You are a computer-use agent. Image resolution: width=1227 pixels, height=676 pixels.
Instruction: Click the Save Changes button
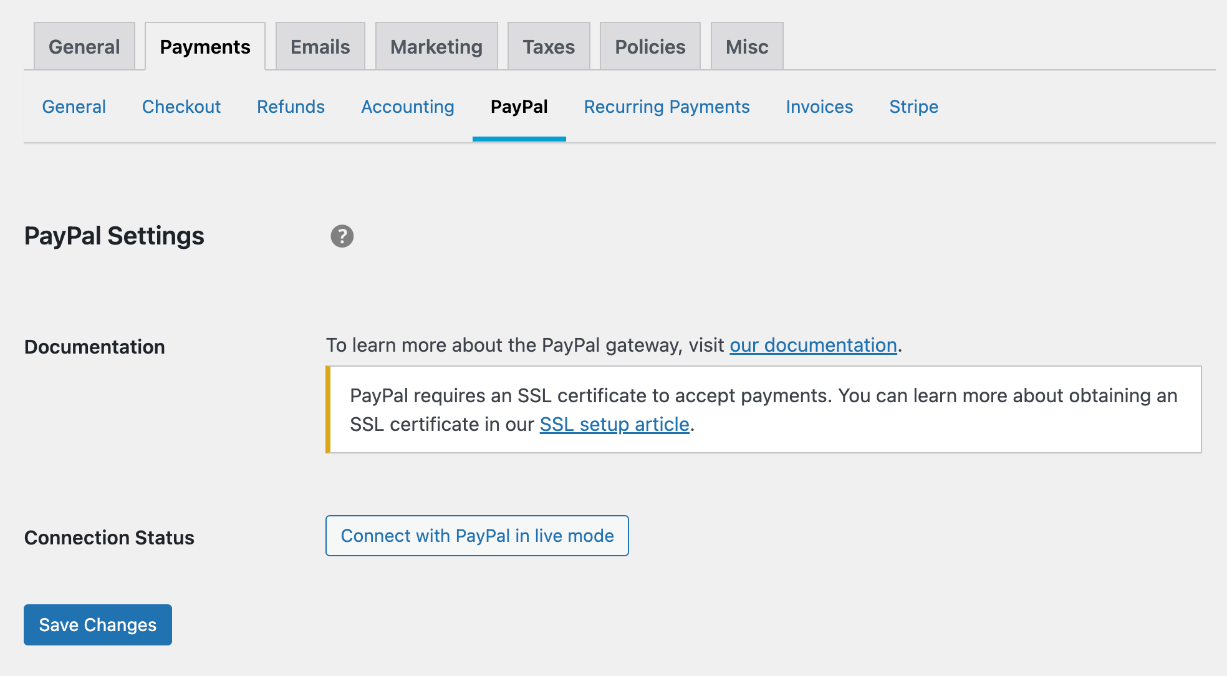coord(98,625)
